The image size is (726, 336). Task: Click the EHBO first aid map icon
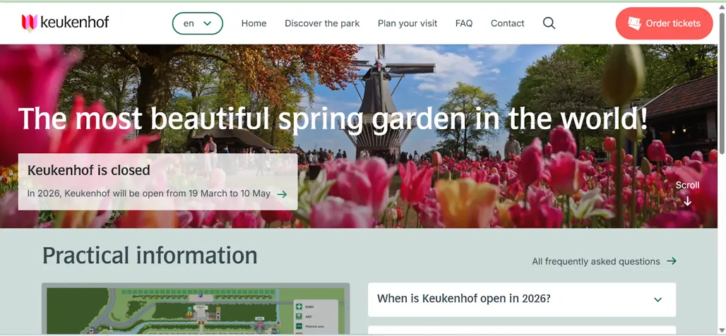[299, 307]
